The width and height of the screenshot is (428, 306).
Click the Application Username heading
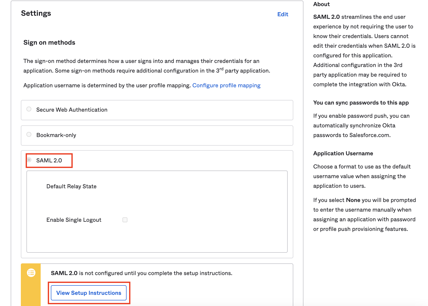tap(343, 153)
